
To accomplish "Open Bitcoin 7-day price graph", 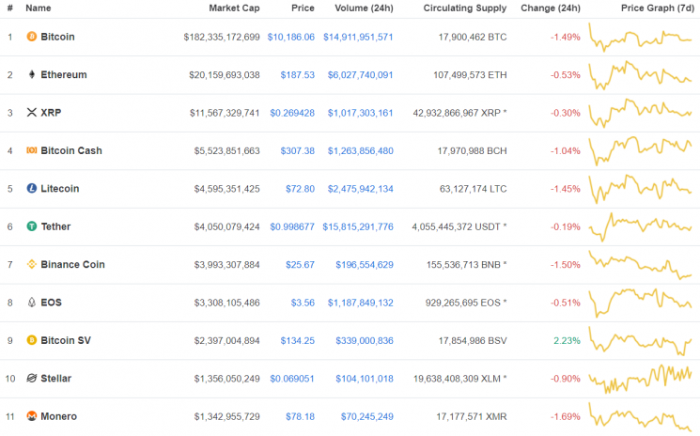I will coord(640,37).
